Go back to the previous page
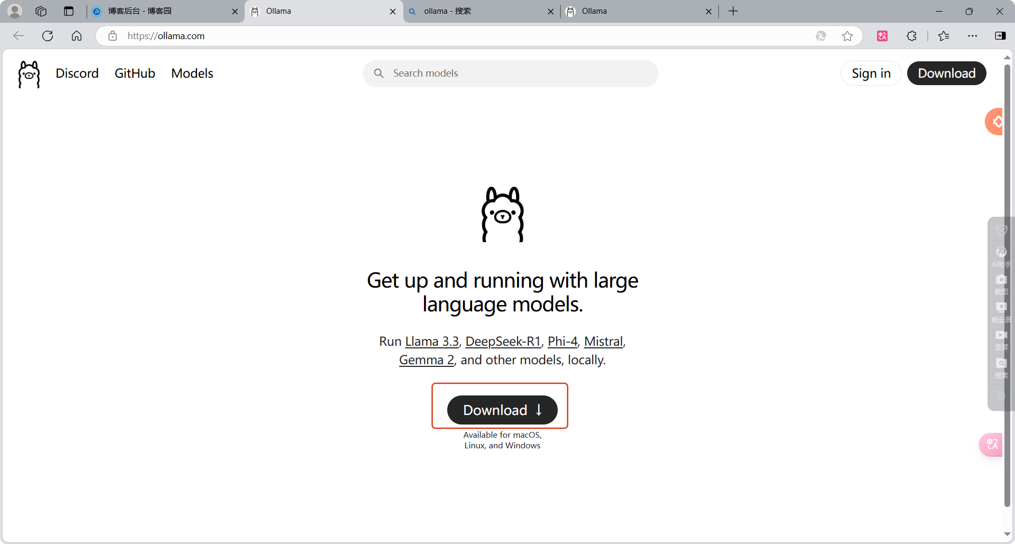 19,36
